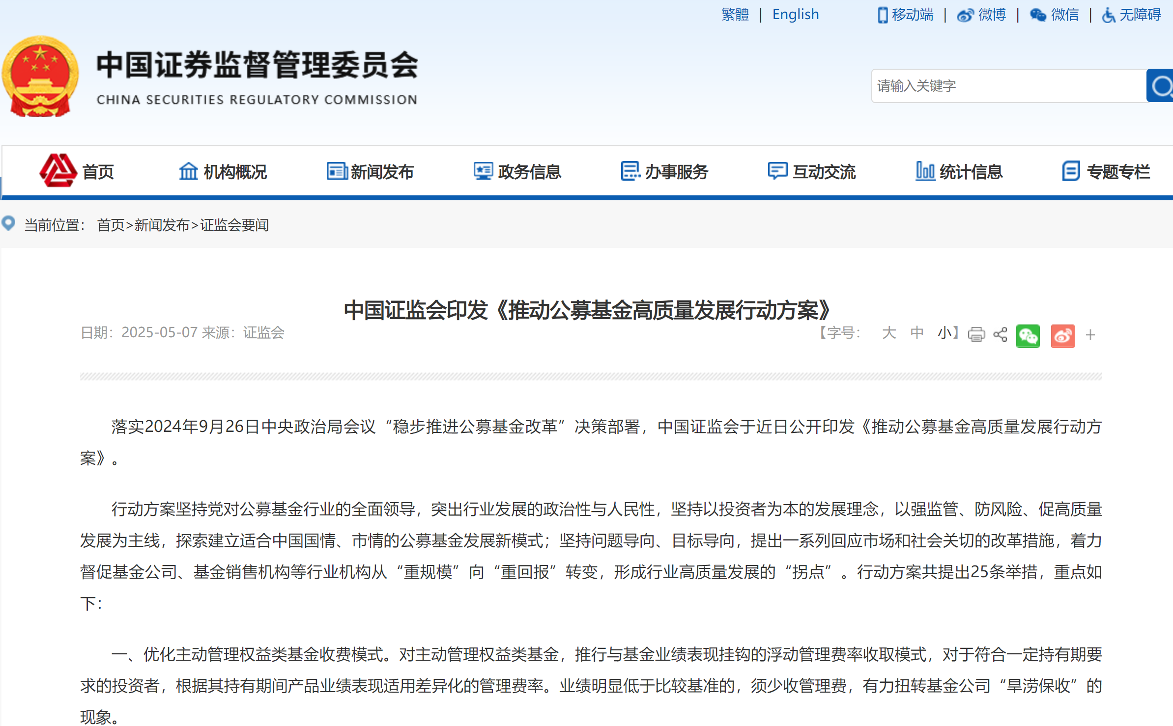Click the accessibility wheelchair icon
This screenshot has width=1173, height=726.
(x=1109, y=15)
